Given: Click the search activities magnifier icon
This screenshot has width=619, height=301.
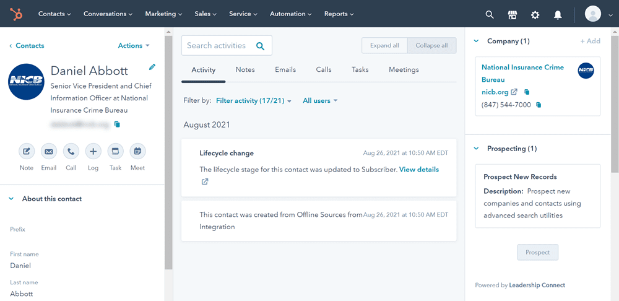Looking at the screenshot, I should 260,46.
